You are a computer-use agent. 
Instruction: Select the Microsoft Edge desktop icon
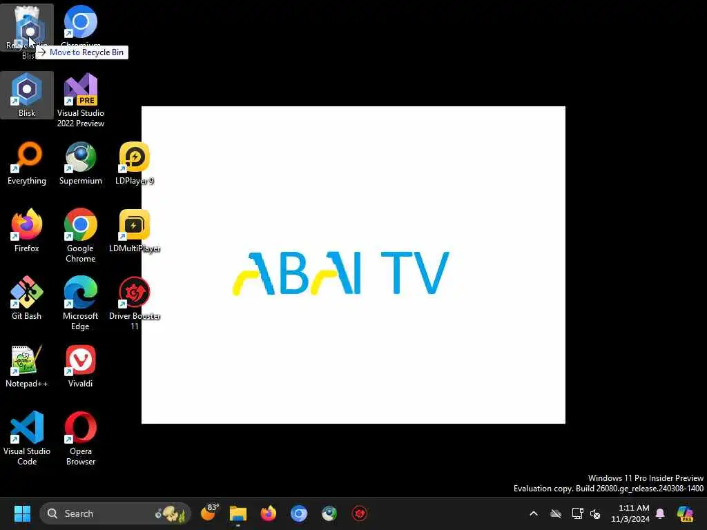(81, 303)
